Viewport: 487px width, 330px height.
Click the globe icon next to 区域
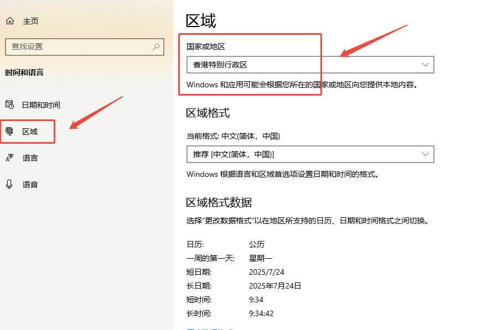tap(9, 131)
